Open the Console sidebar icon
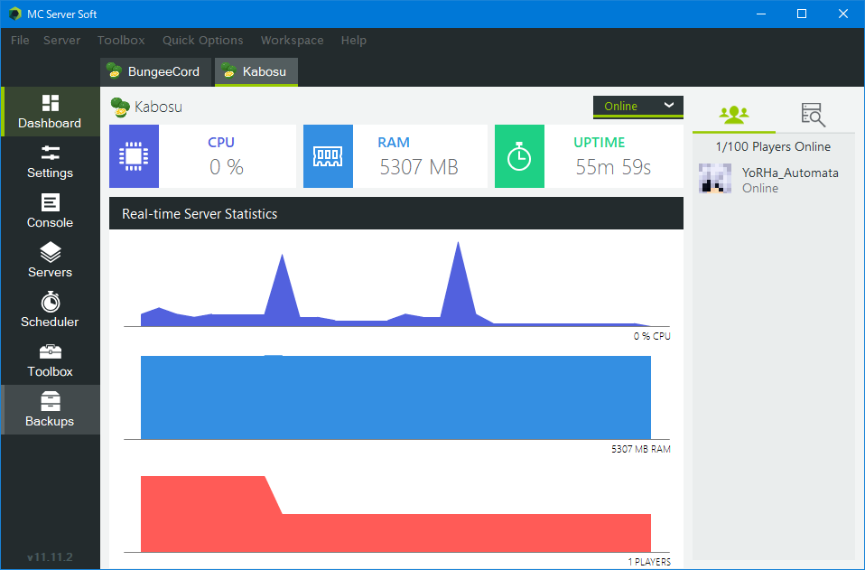The width and height of the screenshot is (865, 570). (51, 203)
